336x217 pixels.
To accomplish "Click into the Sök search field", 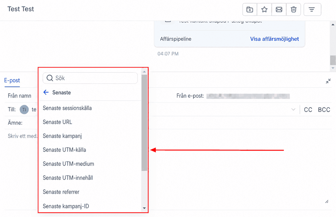I will coord(90,78).
